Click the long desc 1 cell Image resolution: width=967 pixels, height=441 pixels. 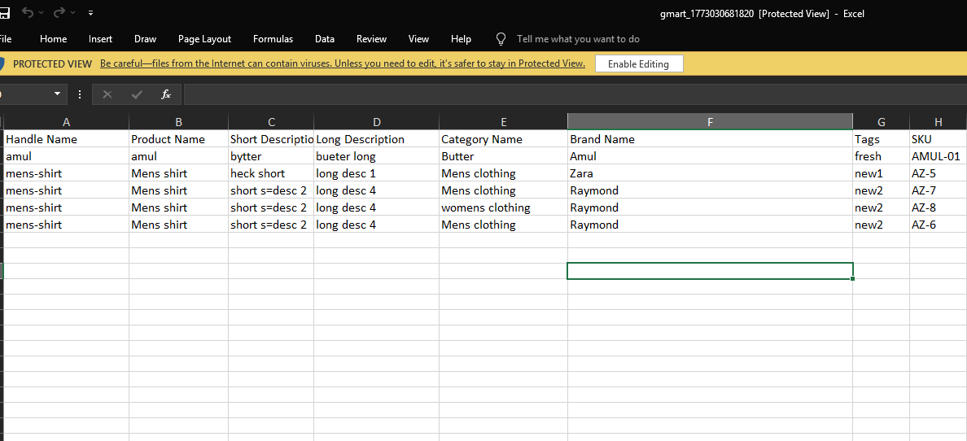coord(377,173)
